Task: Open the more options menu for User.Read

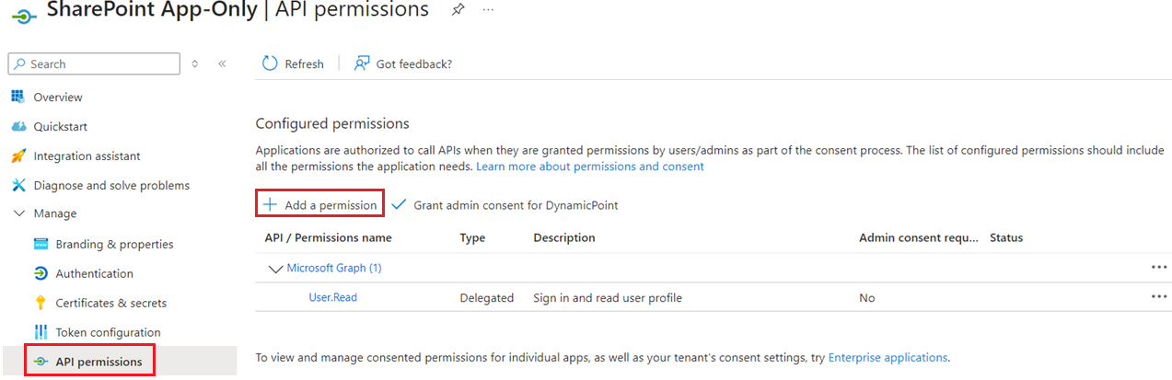Action: (x=1158, y=297)
